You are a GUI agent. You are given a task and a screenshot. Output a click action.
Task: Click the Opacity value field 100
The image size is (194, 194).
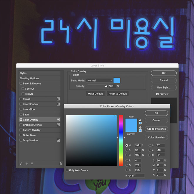[x=113, y=86]
